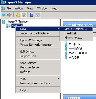Screen dimensions: 96x99
Task: Select the VWSS200801 virtual machine row
Action: point(78,53)
